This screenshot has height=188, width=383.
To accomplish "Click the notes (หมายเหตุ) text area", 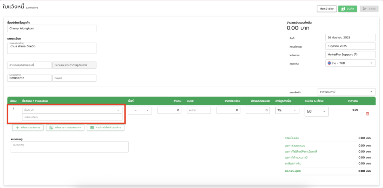I will [70, 147].
